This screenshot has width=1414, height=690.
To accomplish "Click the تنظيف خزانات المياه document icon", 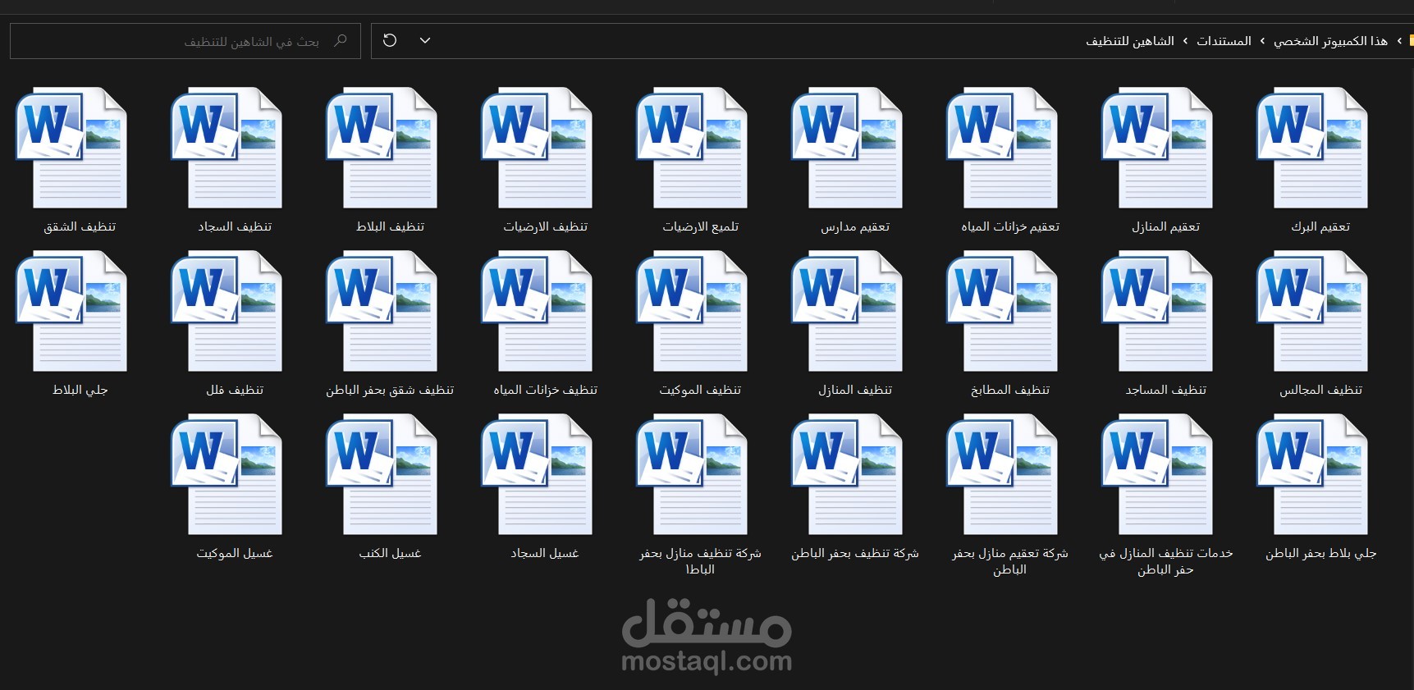I will (537, 311).
